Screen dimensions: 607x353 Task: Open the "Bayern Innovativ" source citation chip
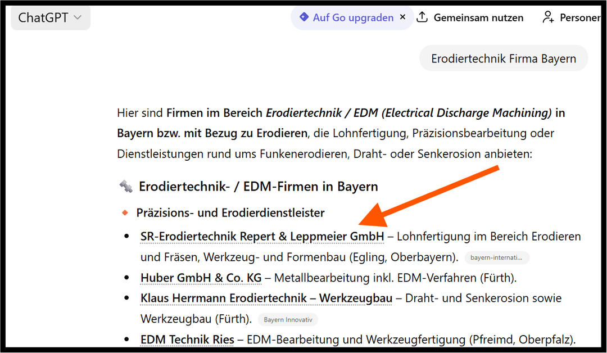tap(288, 319)
